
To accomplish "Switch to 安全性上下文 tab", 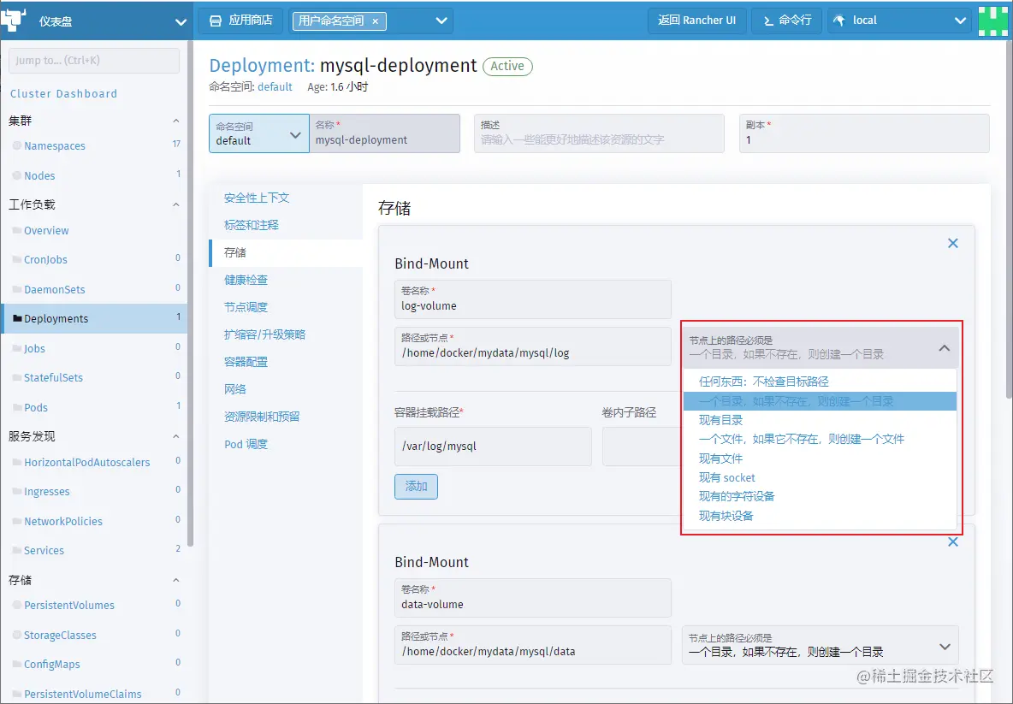I will (257, 198).
